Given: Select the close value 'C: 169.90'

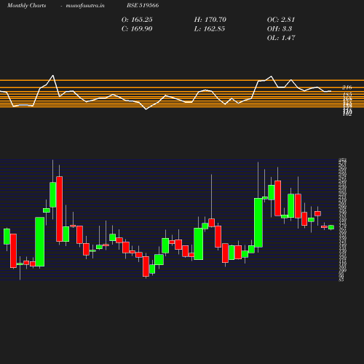Looking at the screenshot, I should (x=137, y=29).
